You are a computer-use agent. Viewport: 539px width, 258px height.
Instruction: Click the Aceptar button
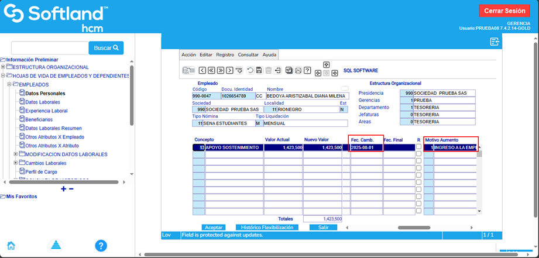pyautogui.click(x=214, y=227)
